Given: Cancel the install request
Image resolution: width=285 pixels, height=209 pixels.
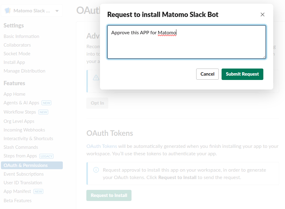Looking at the screenshot, I should pos(207,74).
